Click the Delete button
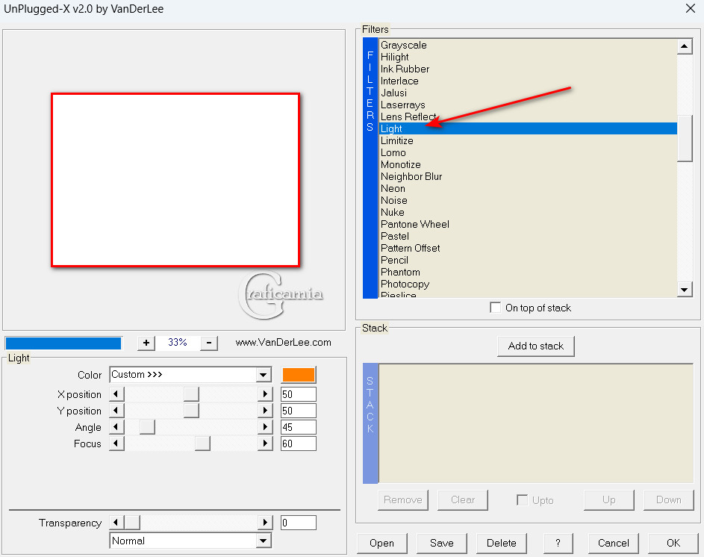Screen dimensions: 704x557 pyautogui.click(x=502, y=543)
